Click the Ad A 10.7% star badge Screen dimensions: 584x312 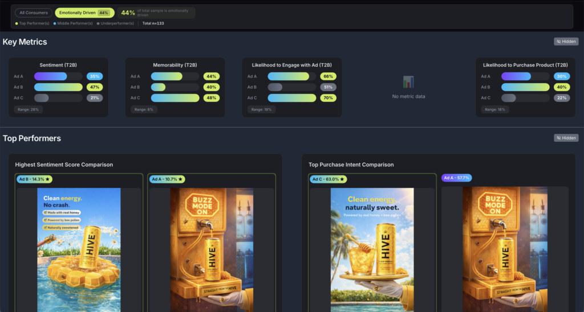167,179
